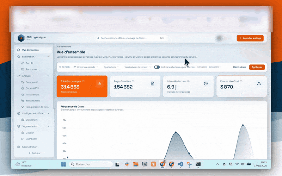The height and width of the screenshot is (176, 282).
Task: Toggle Inclure les bots usurpés switch
Action: tap(157, 67)
